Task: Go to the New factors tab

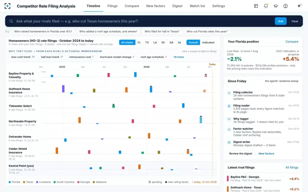Action: coord(156,6)
